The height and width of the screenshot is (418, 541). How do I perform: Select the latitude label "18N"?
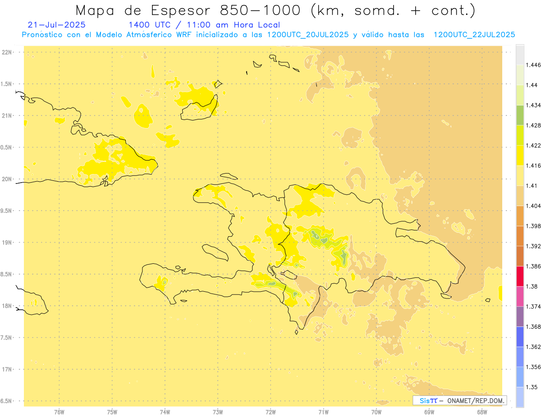click(7, 306)
